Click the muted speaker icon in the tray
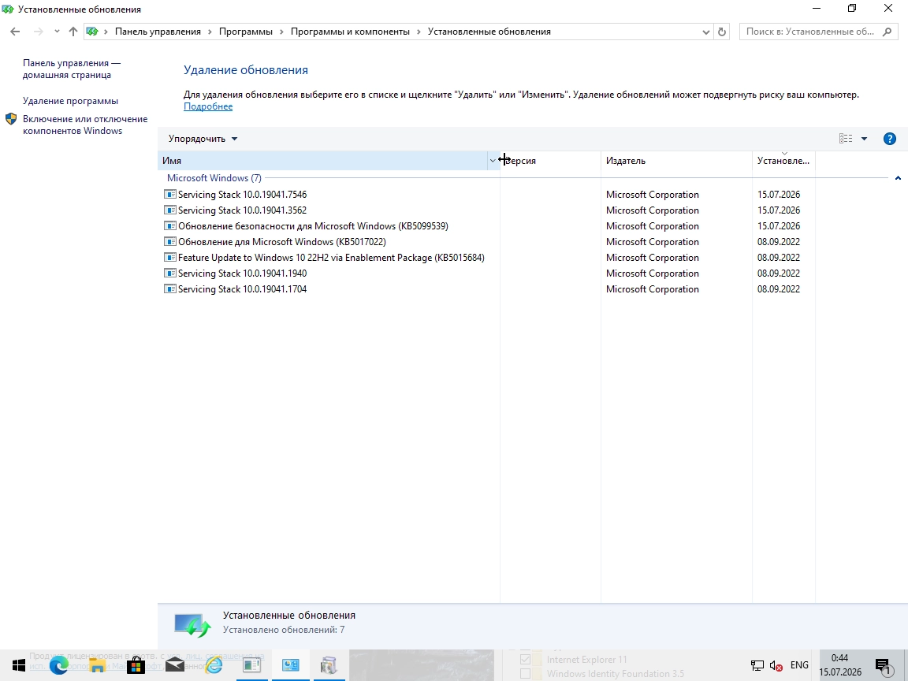The height and width of the screenshot is (681, 908). (x=776, y=665)
